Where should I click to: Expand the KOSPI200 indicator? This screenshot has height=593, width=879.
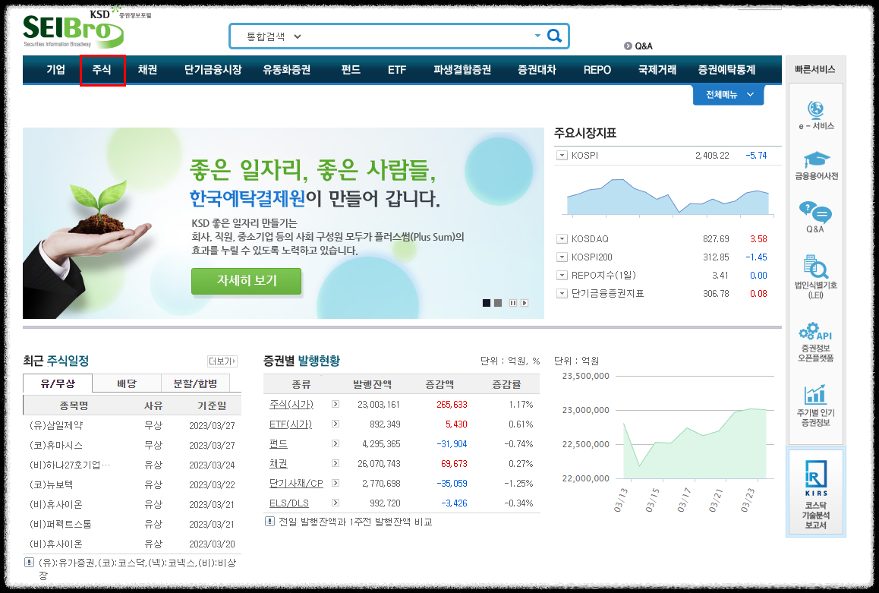pos(562,257)
